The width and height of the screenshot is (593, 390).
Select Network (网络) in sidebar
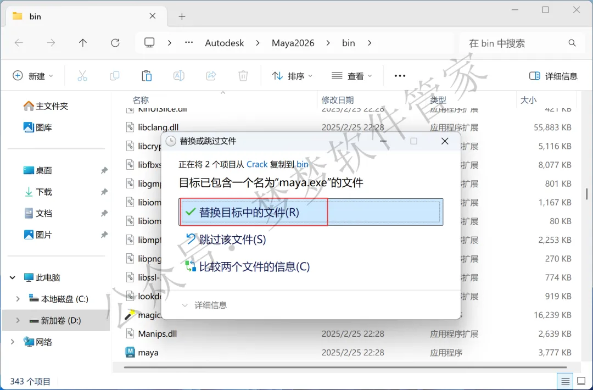click(37, 342)
